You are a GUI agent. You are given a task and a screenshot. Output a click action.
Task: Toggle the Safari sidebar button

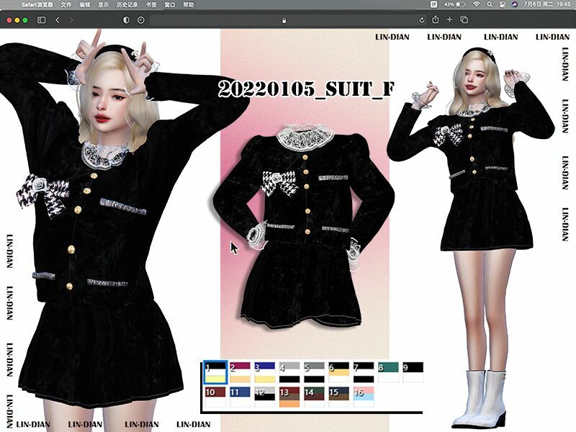click(x=42, y=20)
